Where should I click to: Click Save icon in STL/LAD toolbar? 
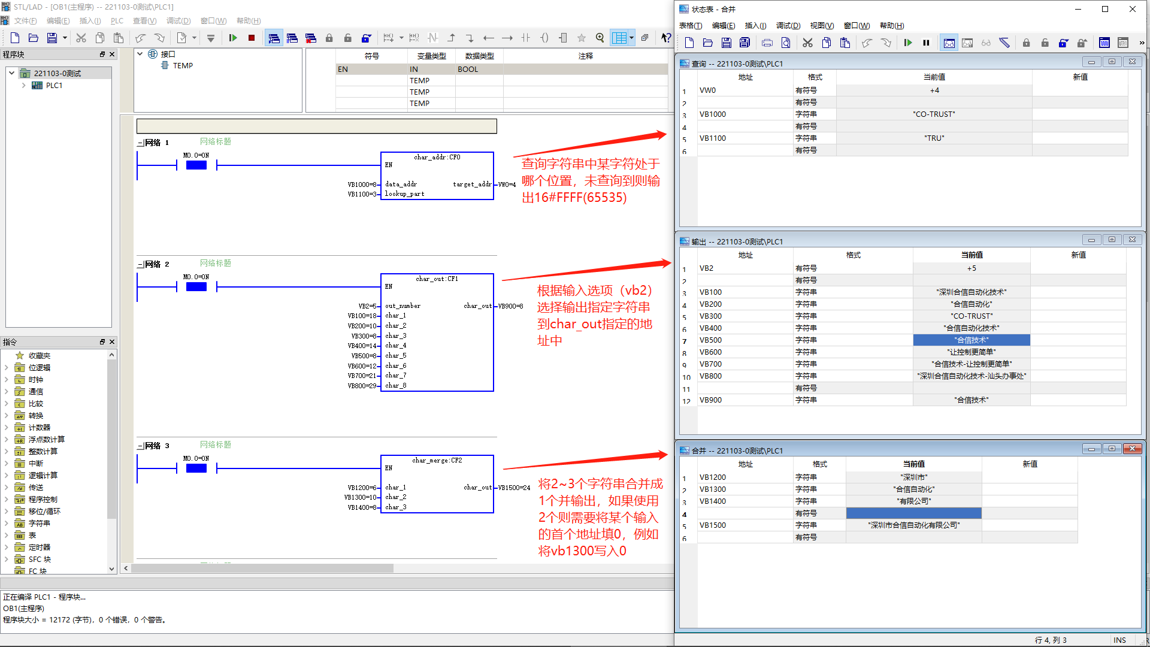pyautogui.click(x=52, y=38)
